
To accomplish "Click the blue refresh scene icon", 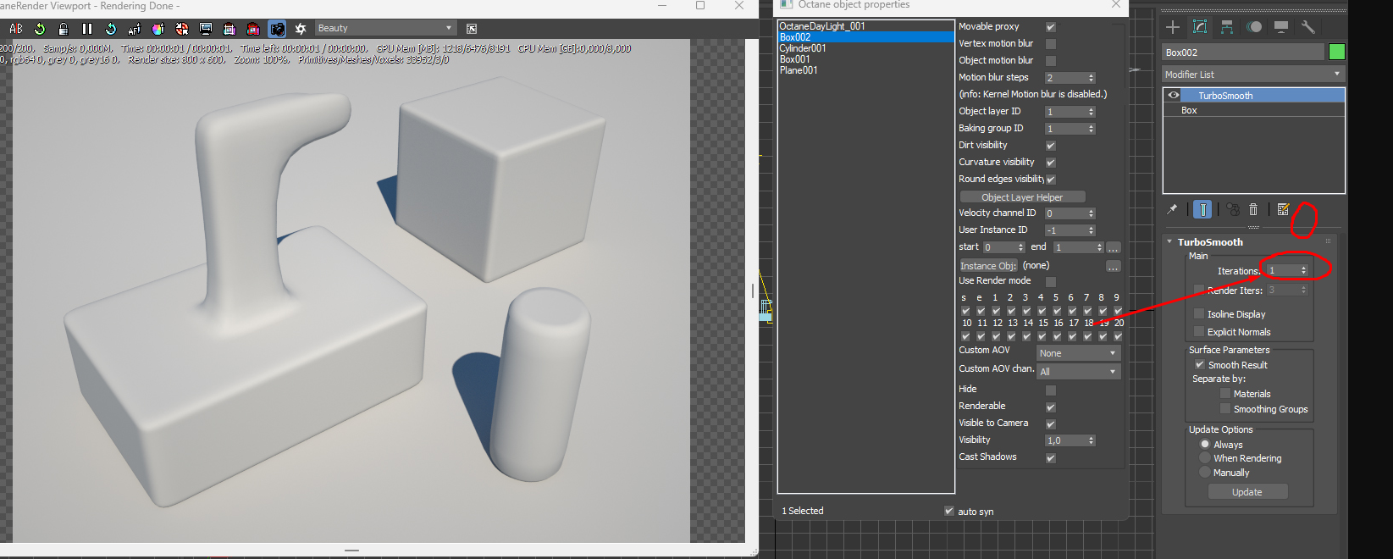I will [x=111, y=29].
